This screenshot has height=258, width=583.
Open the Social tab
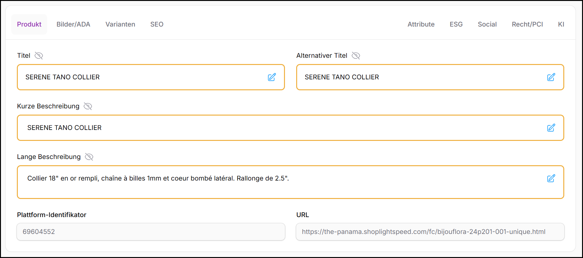click(x=487, y=24)
